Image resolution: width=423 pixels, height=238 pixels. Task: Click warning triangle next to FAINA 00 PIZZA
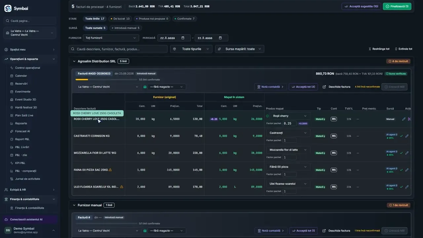[x=110, y=170]
